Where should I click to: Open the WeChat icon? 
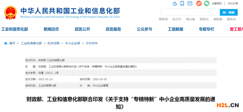click(207, 3)
